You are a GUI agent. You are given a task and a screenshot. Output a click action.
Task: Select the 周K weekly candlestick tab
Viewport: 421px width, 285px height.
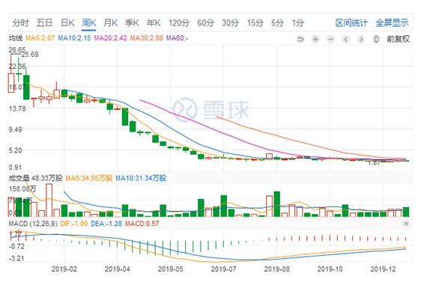tap(89, 23)
